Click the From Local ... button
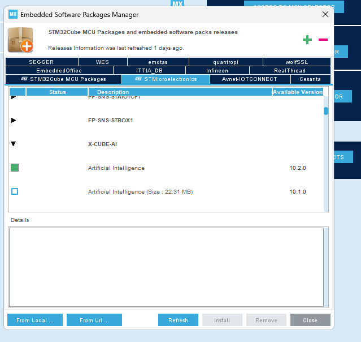The image size is (361, 342). point(35,320)
